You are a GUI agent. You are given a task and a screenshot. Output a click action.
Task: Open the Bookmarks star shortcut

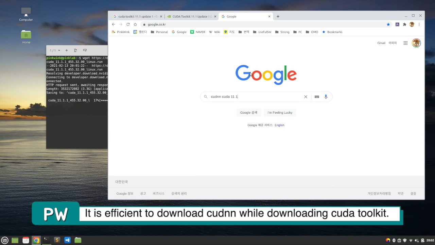[332, 32]
